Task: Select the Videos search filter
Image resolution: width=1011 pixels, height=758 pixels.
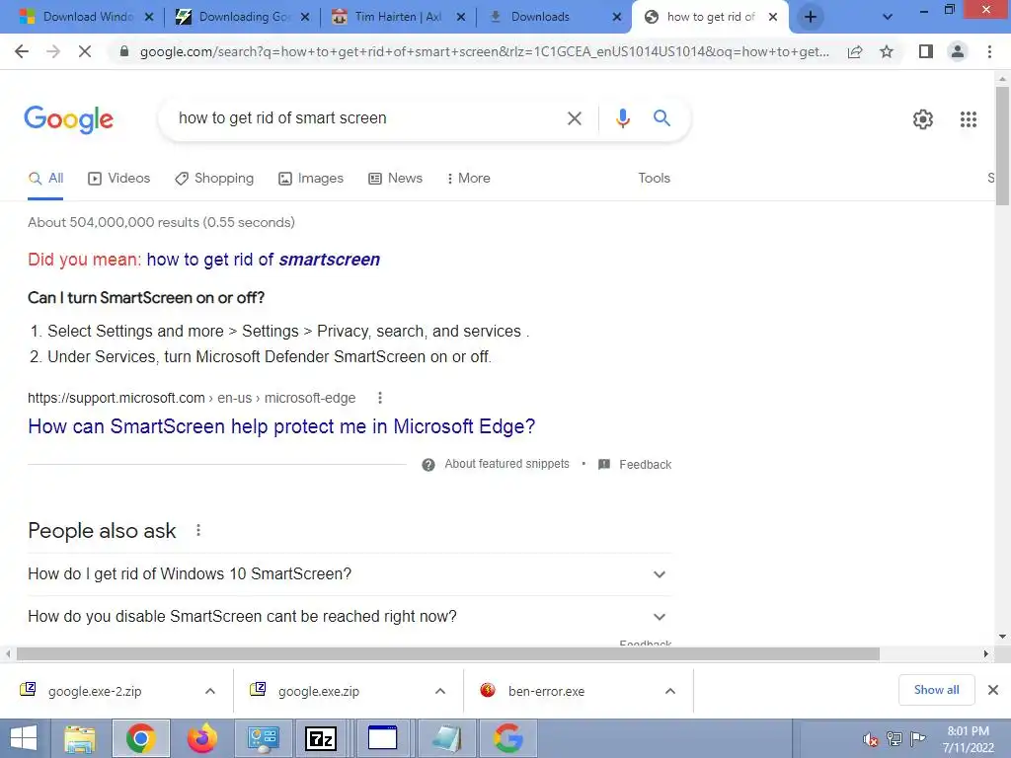Action: point(119,179)
